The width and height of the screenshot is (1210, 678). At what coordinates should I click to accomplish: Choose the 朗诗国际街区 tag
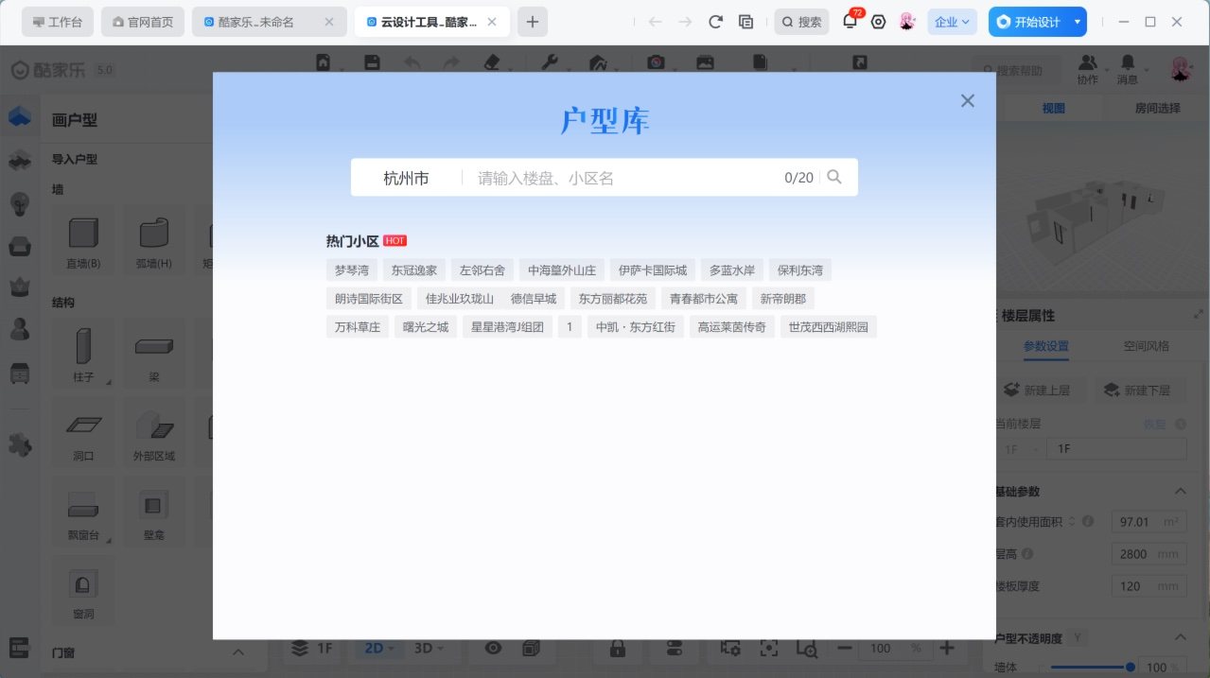[369, 299]
